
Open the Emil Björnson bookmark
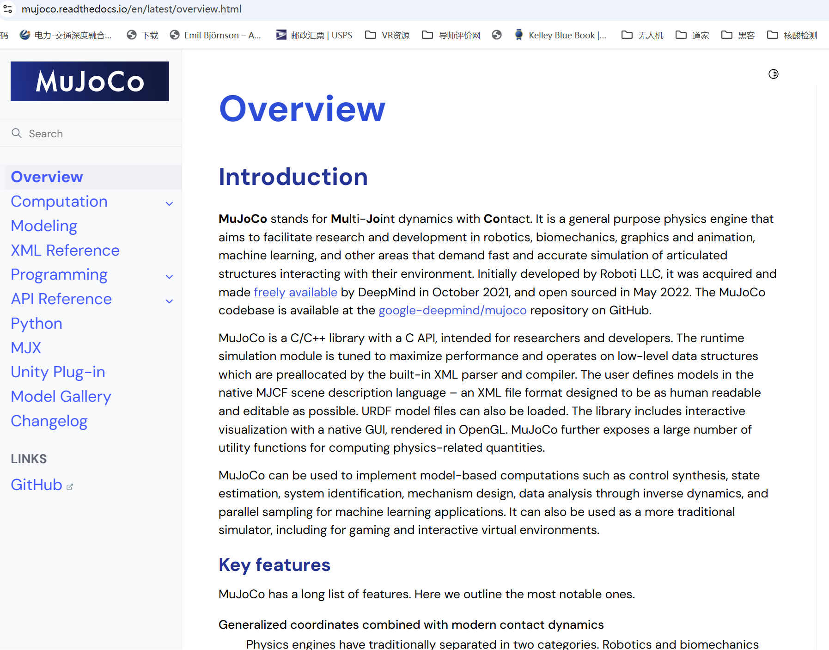click(x=215, y=35)
